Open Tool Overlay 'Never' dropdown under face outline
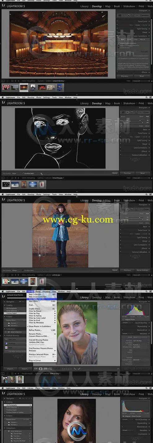The height and width of the screenshot is (443, 153). (x=14, y=173)
